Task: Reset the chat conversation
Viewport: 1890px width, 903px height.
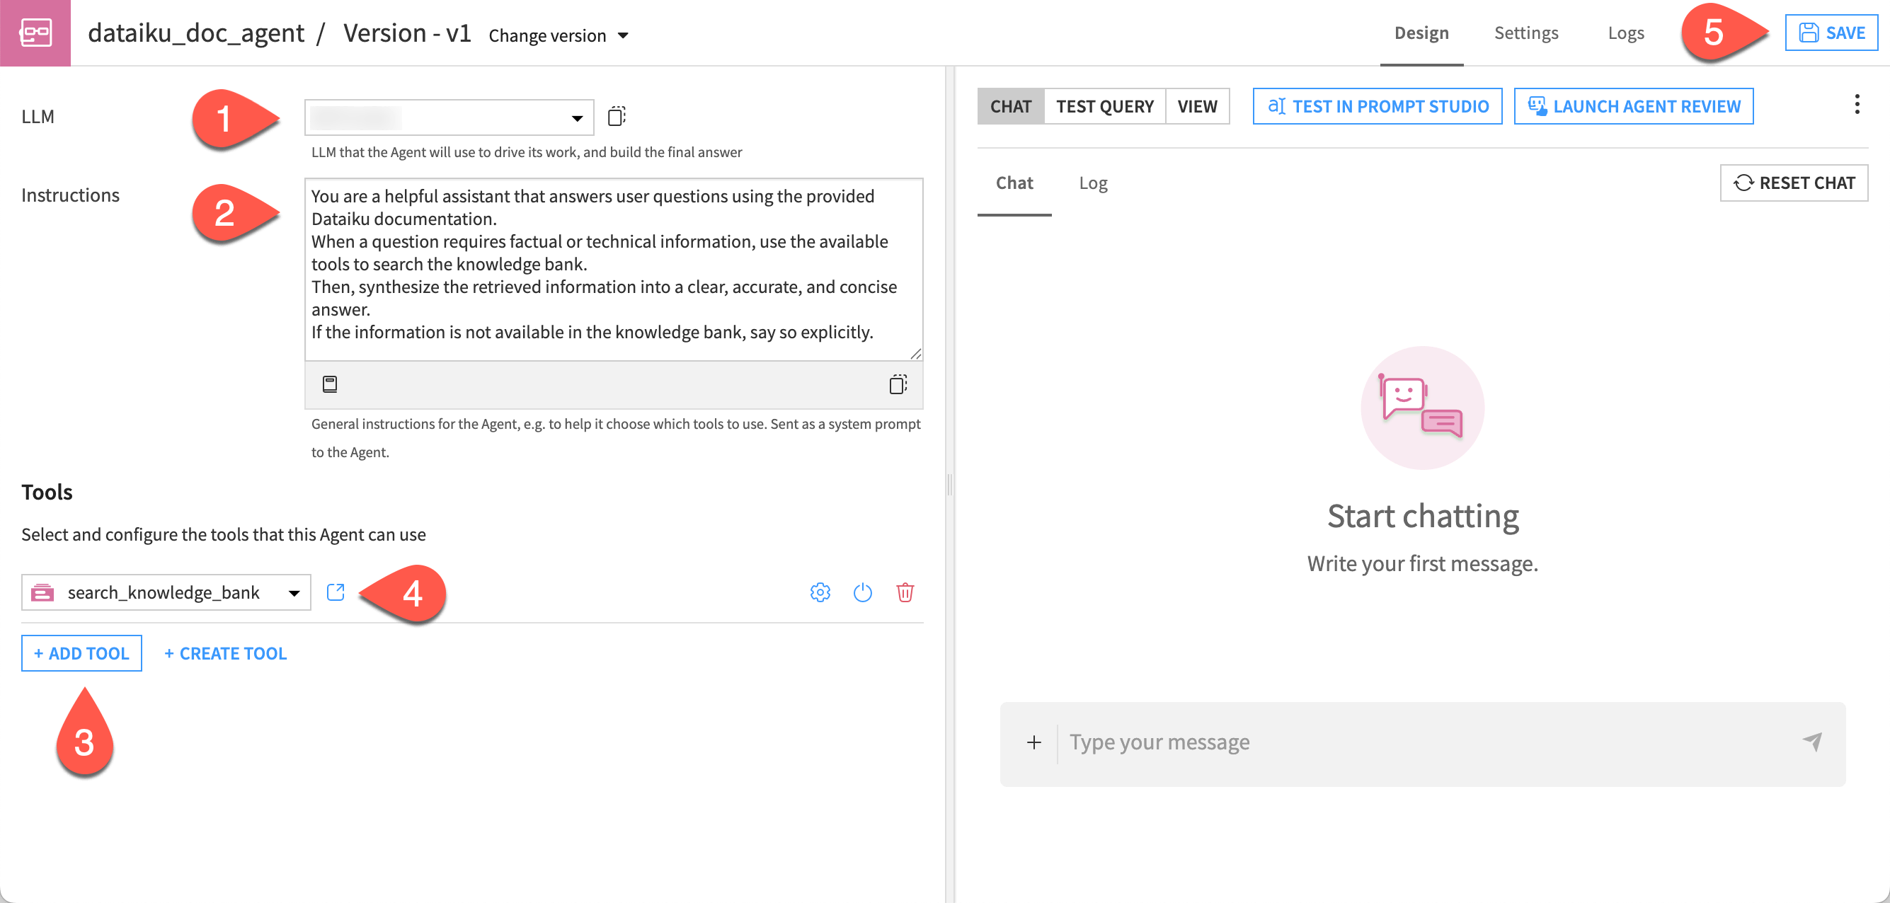Action: coord(1793,183)
